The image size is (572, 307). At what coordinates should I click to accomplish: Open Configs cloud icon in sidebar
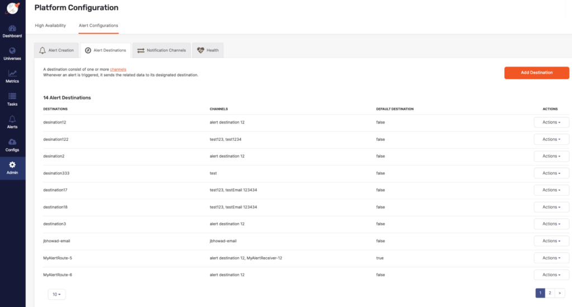pyautogui.click(x=12, y=141)
